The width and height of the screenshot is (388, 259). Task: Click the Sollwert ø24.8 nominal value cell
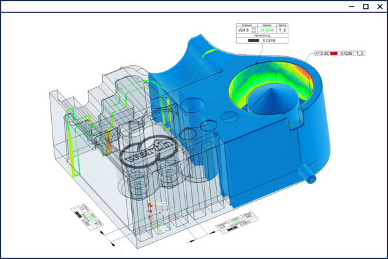(x=244, y=30)
